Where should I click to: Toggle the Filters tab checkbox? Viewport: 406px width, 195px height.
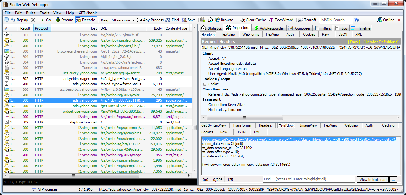(317, 28)
